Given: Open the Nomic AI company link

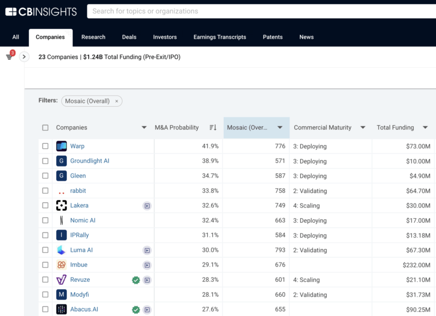Looking at the screenshot, I should [83, 221].
